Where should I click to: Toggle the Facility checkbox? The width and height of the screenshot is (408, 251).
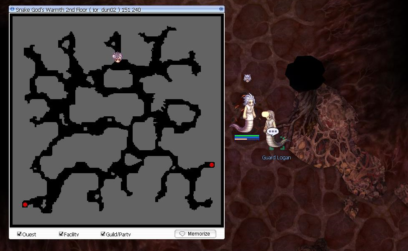coord(61,234)
